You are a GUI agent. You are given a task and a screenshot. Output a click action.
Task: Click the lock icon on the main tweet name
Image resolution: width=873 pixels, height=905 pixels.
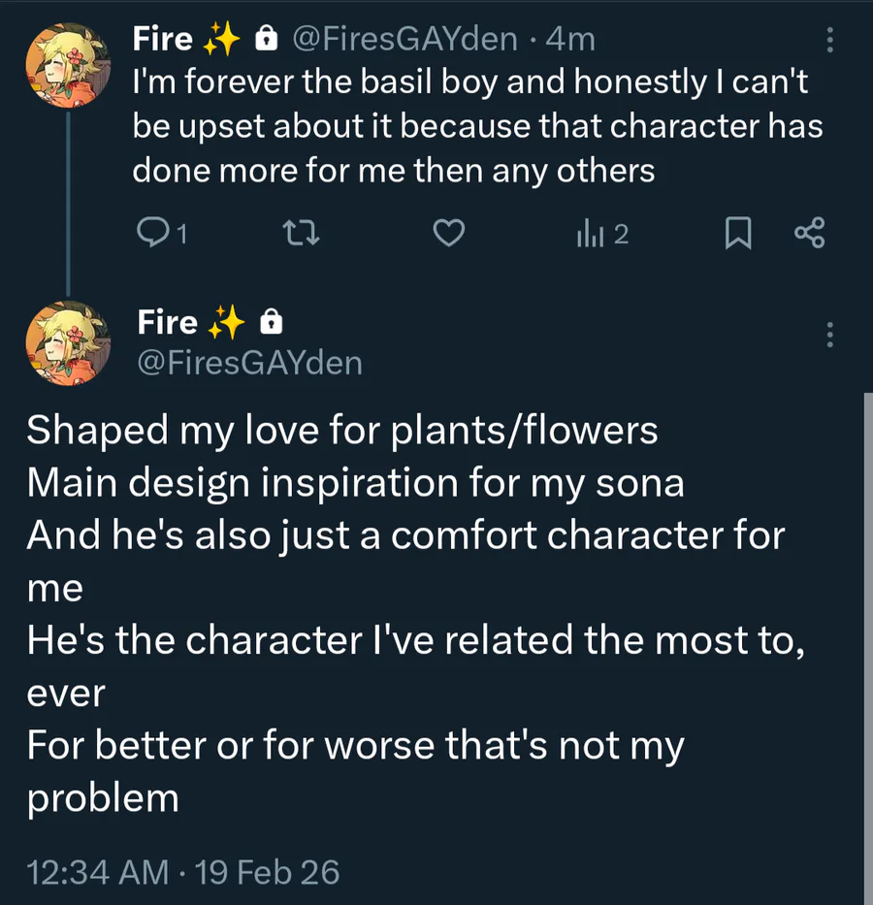pyautogui.click(x=272, y=322)
